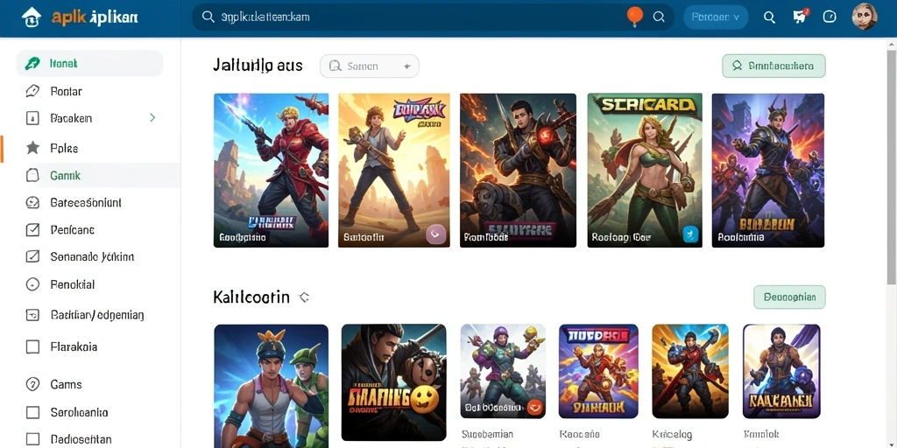897x448 pixels.
Task: Click the clock icon in top bar
Action: 830,17
